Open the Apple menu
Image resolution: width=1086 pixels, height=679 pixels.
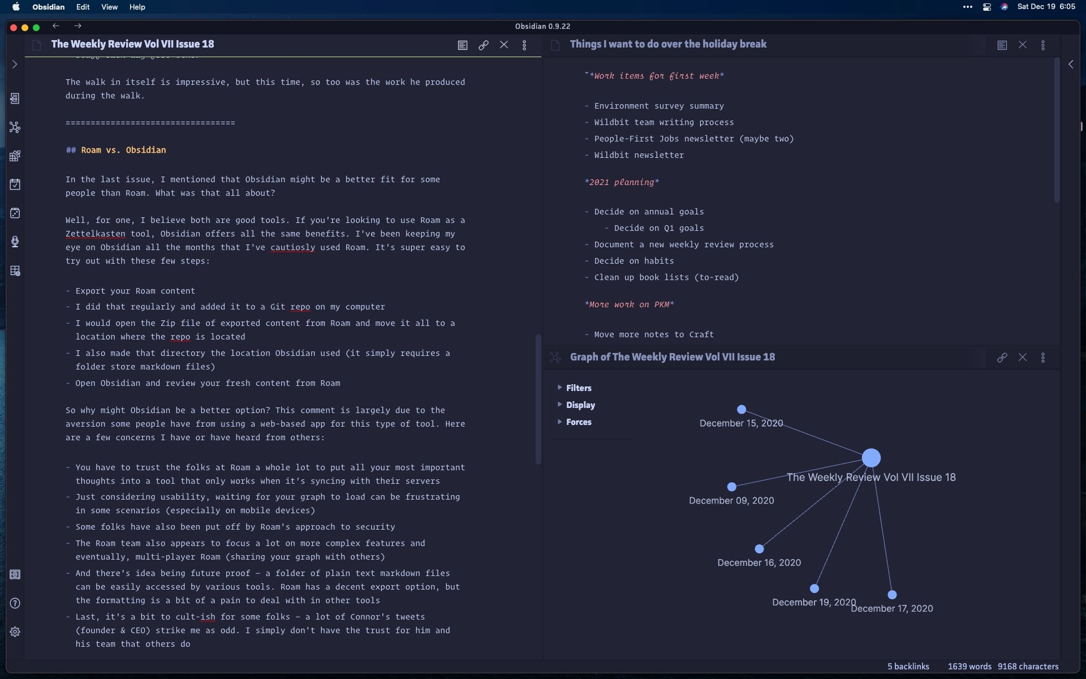point(16,7)
